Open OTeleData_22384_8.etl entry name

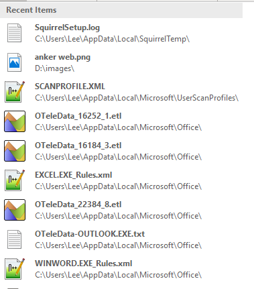[78, 205]
